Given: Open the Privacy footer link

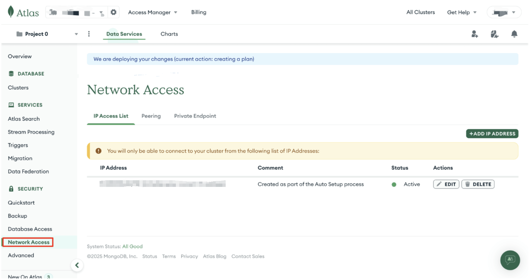Looking at the screenshot, I should tap(189, 256).
